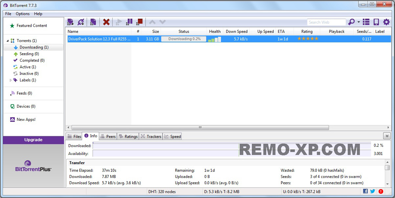The image size is (395, 198).
Task: Toggle the category list view icon
Action: (366, 22)
